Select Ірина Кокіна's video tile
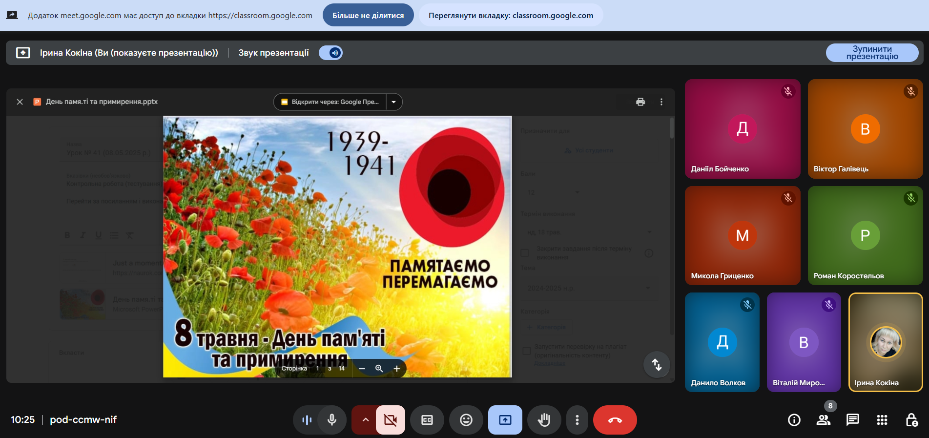Screen dimensions: 929x438 coord(886,342)
